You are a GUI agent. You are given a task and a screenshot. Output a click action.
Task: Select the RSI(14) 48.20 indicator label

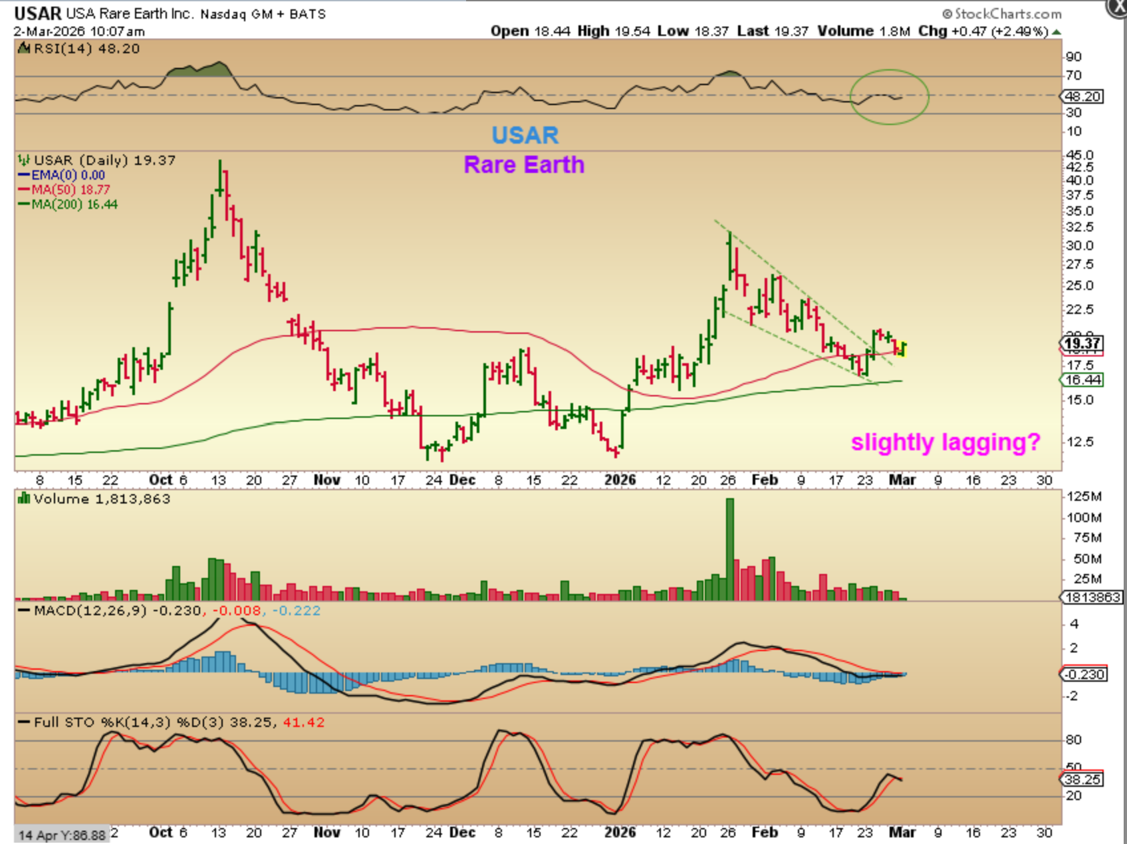[x=86, y=49]
